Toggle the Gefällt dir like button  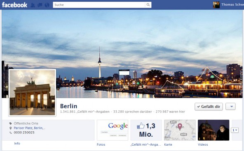click(209, 107)
